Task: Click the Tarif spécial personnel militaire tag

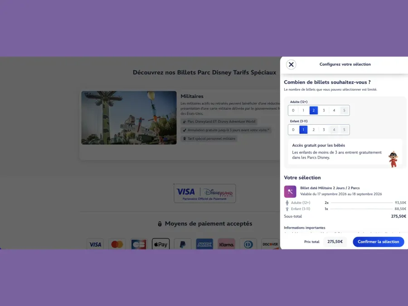Action: coord(209,139)
